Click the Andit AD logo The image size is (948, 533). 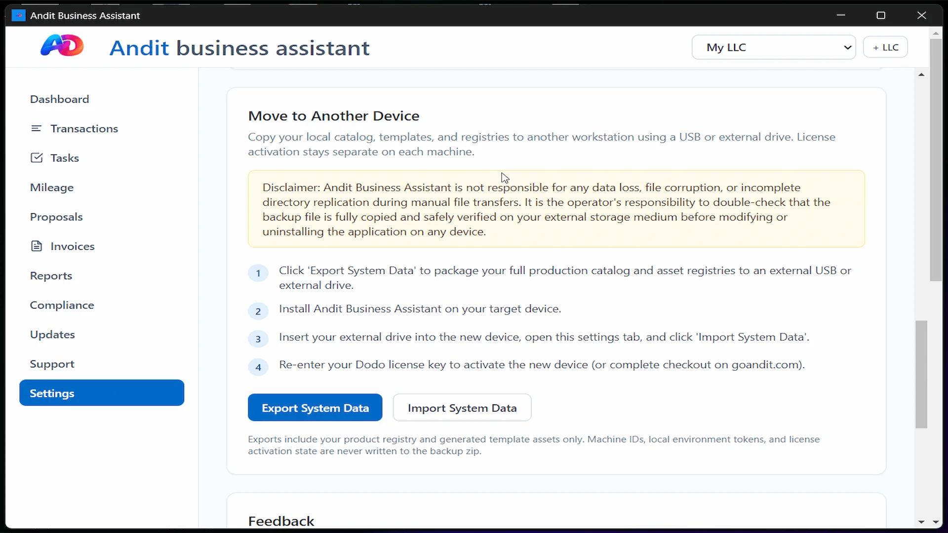coord(62,46)
